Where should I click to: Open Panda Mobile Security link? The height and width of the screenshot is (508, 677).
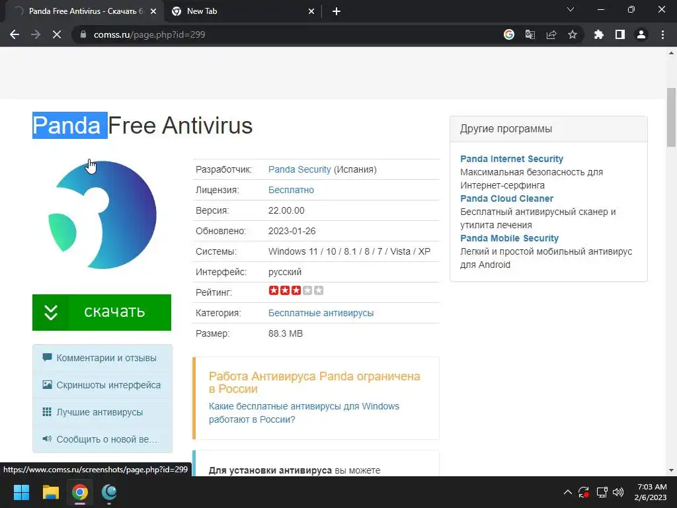[x=509, y=238]
